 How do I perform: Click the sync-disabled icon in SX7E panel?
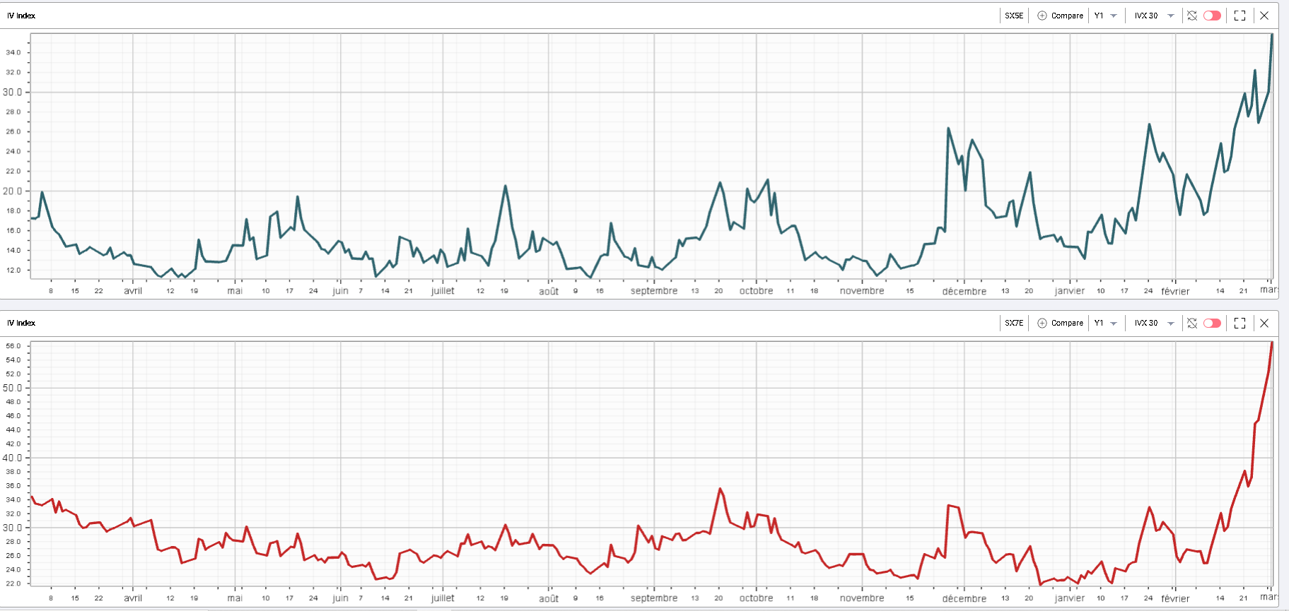pos(1192,323)
